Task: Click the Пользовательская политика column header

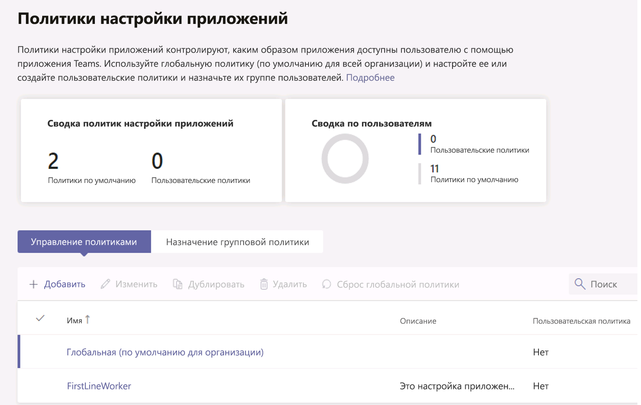Action: tap(582, 321)
